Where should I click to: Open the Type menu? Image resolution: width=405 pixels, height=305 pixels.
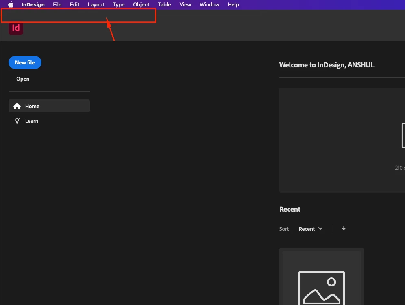[119, 4]
